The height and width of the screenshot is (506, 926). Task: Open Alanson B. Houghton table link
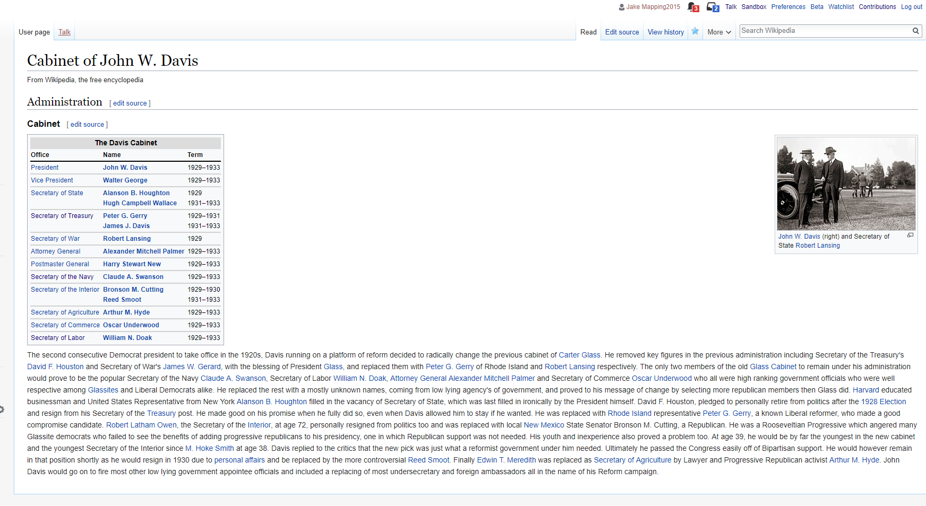136,193
